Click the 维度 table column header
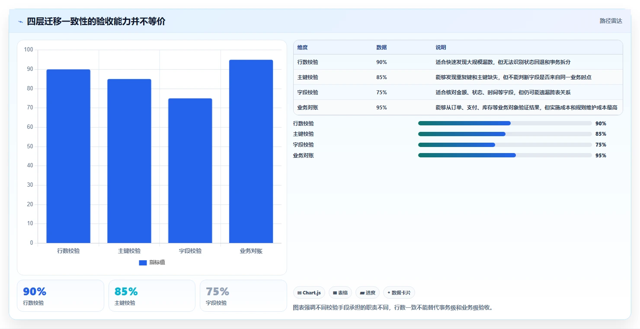 click(303, 48)
